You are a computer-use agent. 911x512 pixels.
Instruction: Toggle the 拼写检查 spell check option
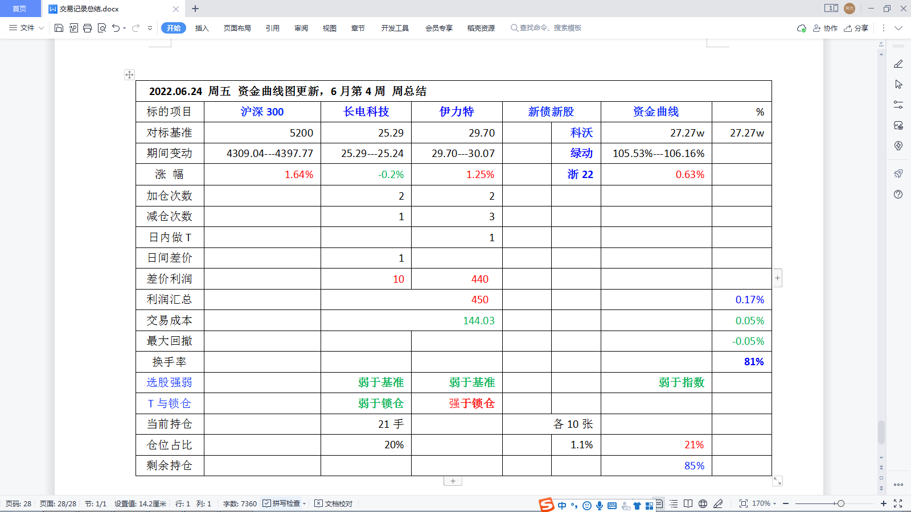tap(283, 503)
